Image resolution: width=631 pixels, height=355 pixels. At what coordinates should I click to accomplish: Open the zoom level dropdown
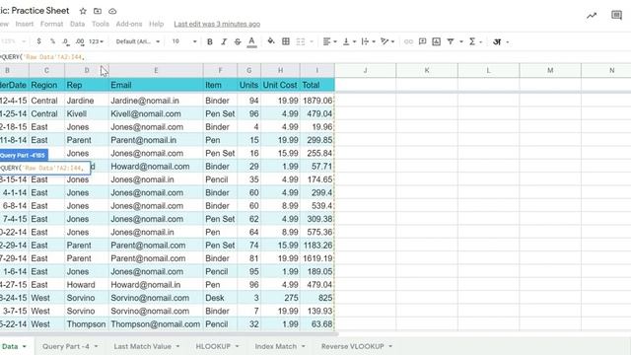[x=13, y=41]
